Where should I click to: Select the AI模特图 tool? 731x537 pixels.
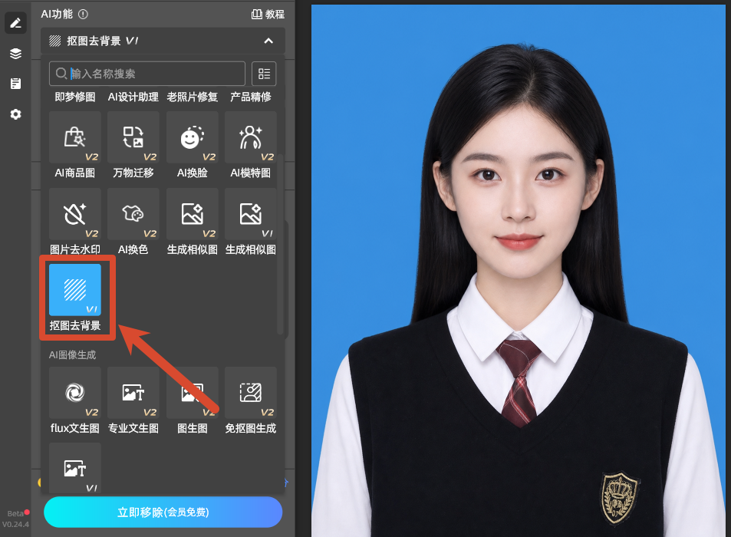tap(251, 146)
